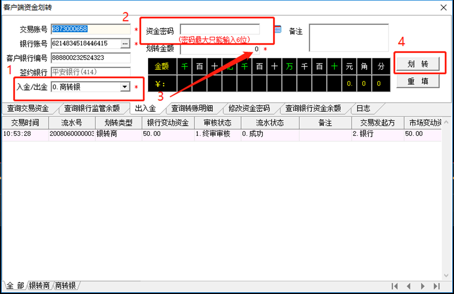Select the 银转商 bottom filter tab
The width and height of the screenshot is (454, 294).
pyautogui.click(x=39, y=286)
